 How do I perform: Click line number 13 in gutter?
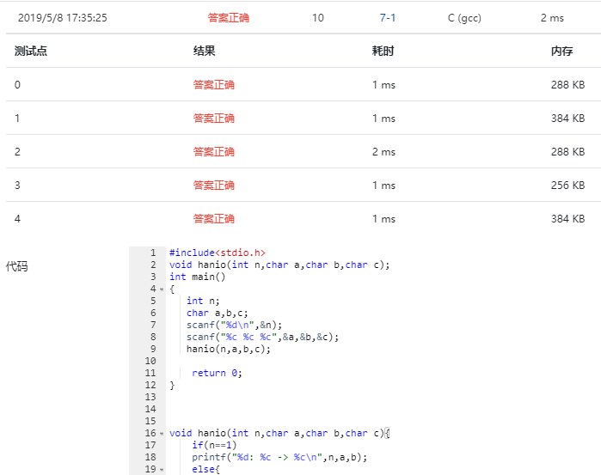tap(150, 397)
